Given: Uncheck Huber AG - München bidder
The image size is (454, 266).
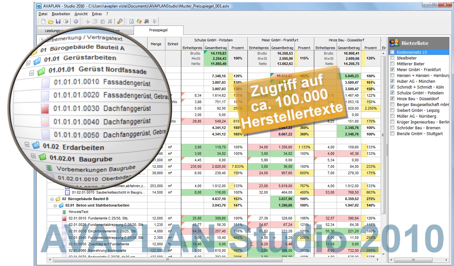Looking at the screenshot, I should pos(393,81).
